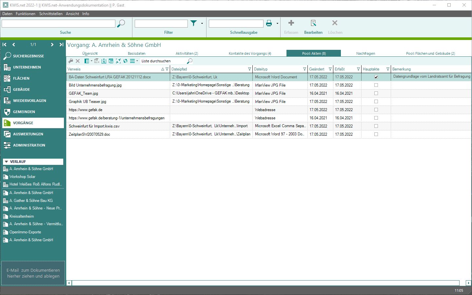
Task: Open the Filter dropdown arrow
Action: tap(202, 24)
